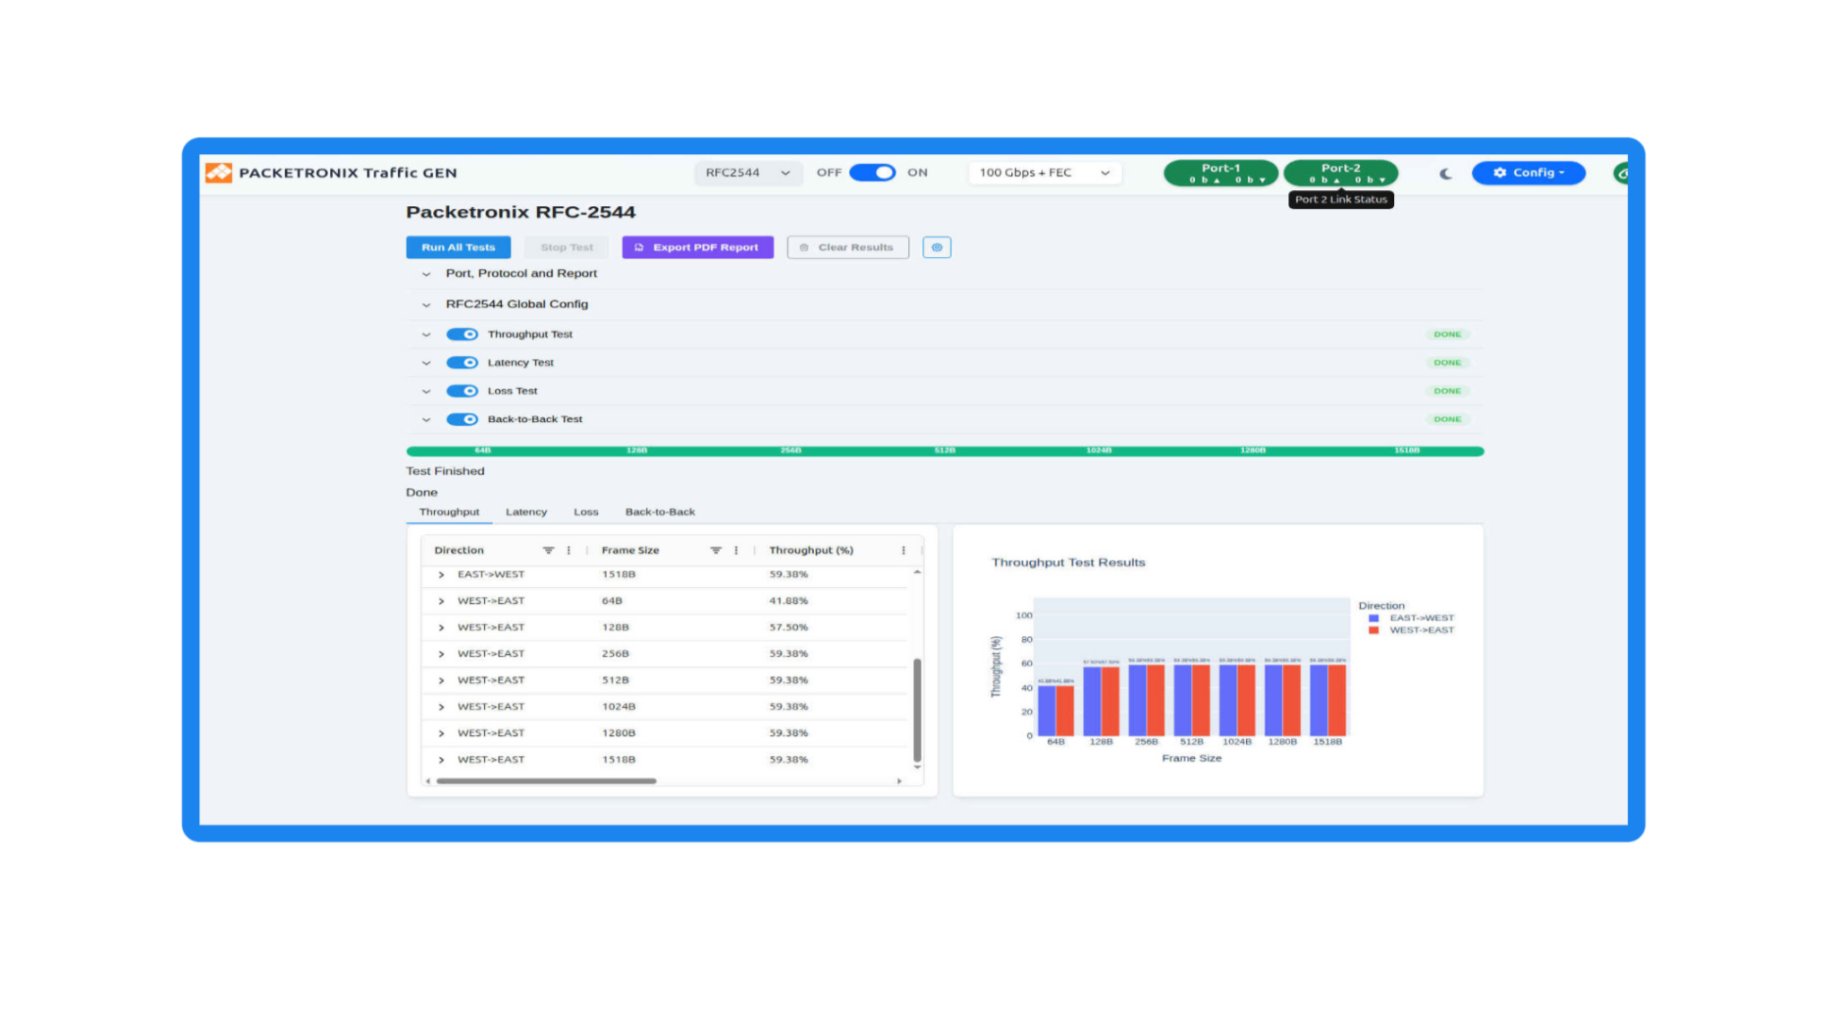1827x1027 pixels.
Task: Click EAST->WEST legend color swatch
Action: coord(1373,618)
